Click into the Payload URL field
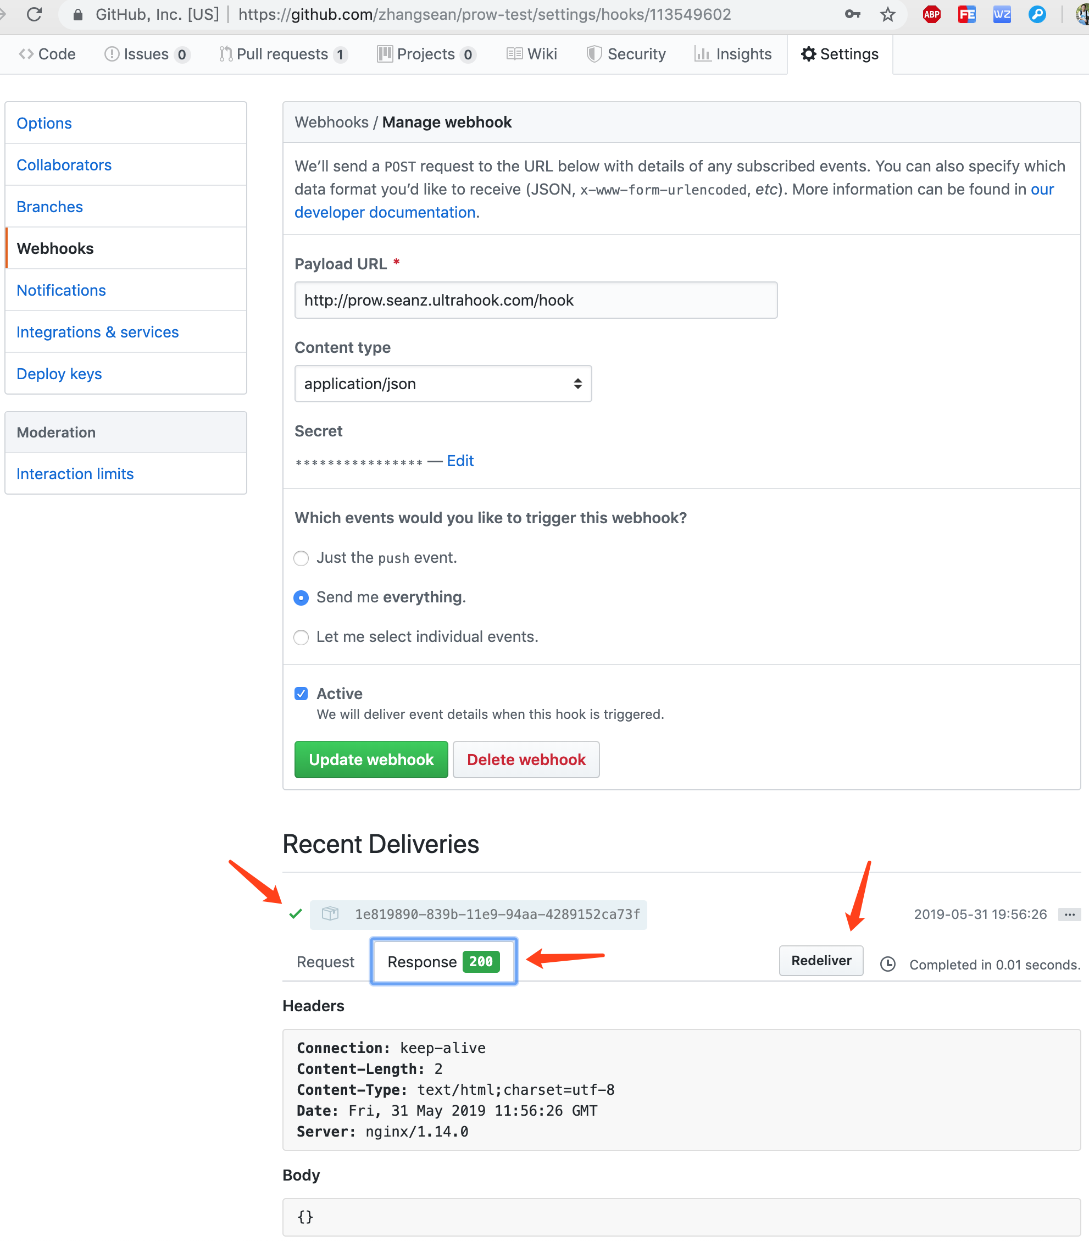 [x=535, y=300]
